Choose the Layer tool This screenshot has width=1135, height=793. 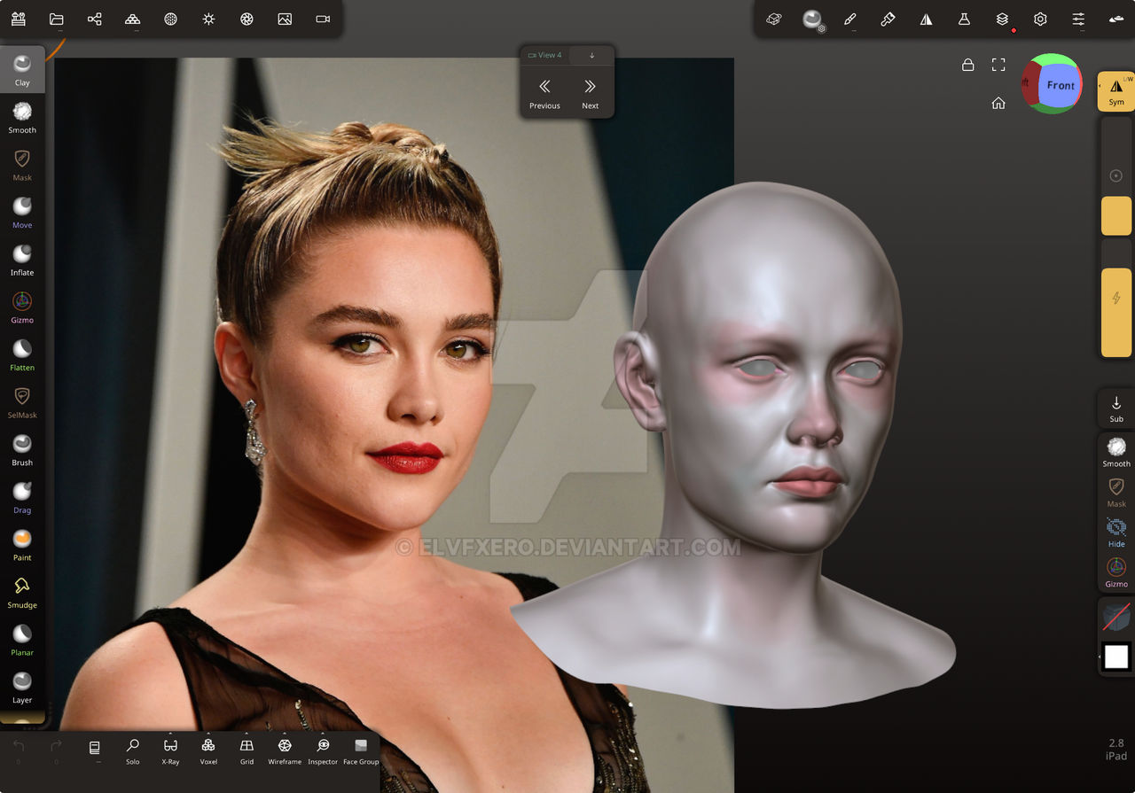(x=22, y=688)
